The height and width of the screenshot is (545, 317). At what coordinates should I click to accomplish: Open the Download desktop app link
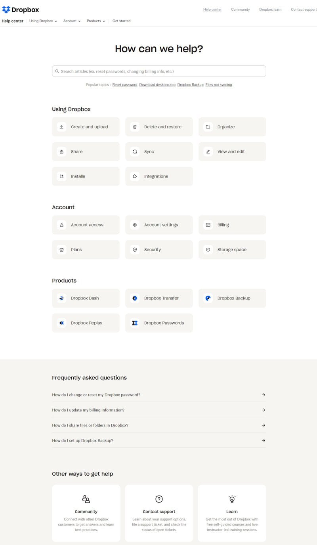156,84
